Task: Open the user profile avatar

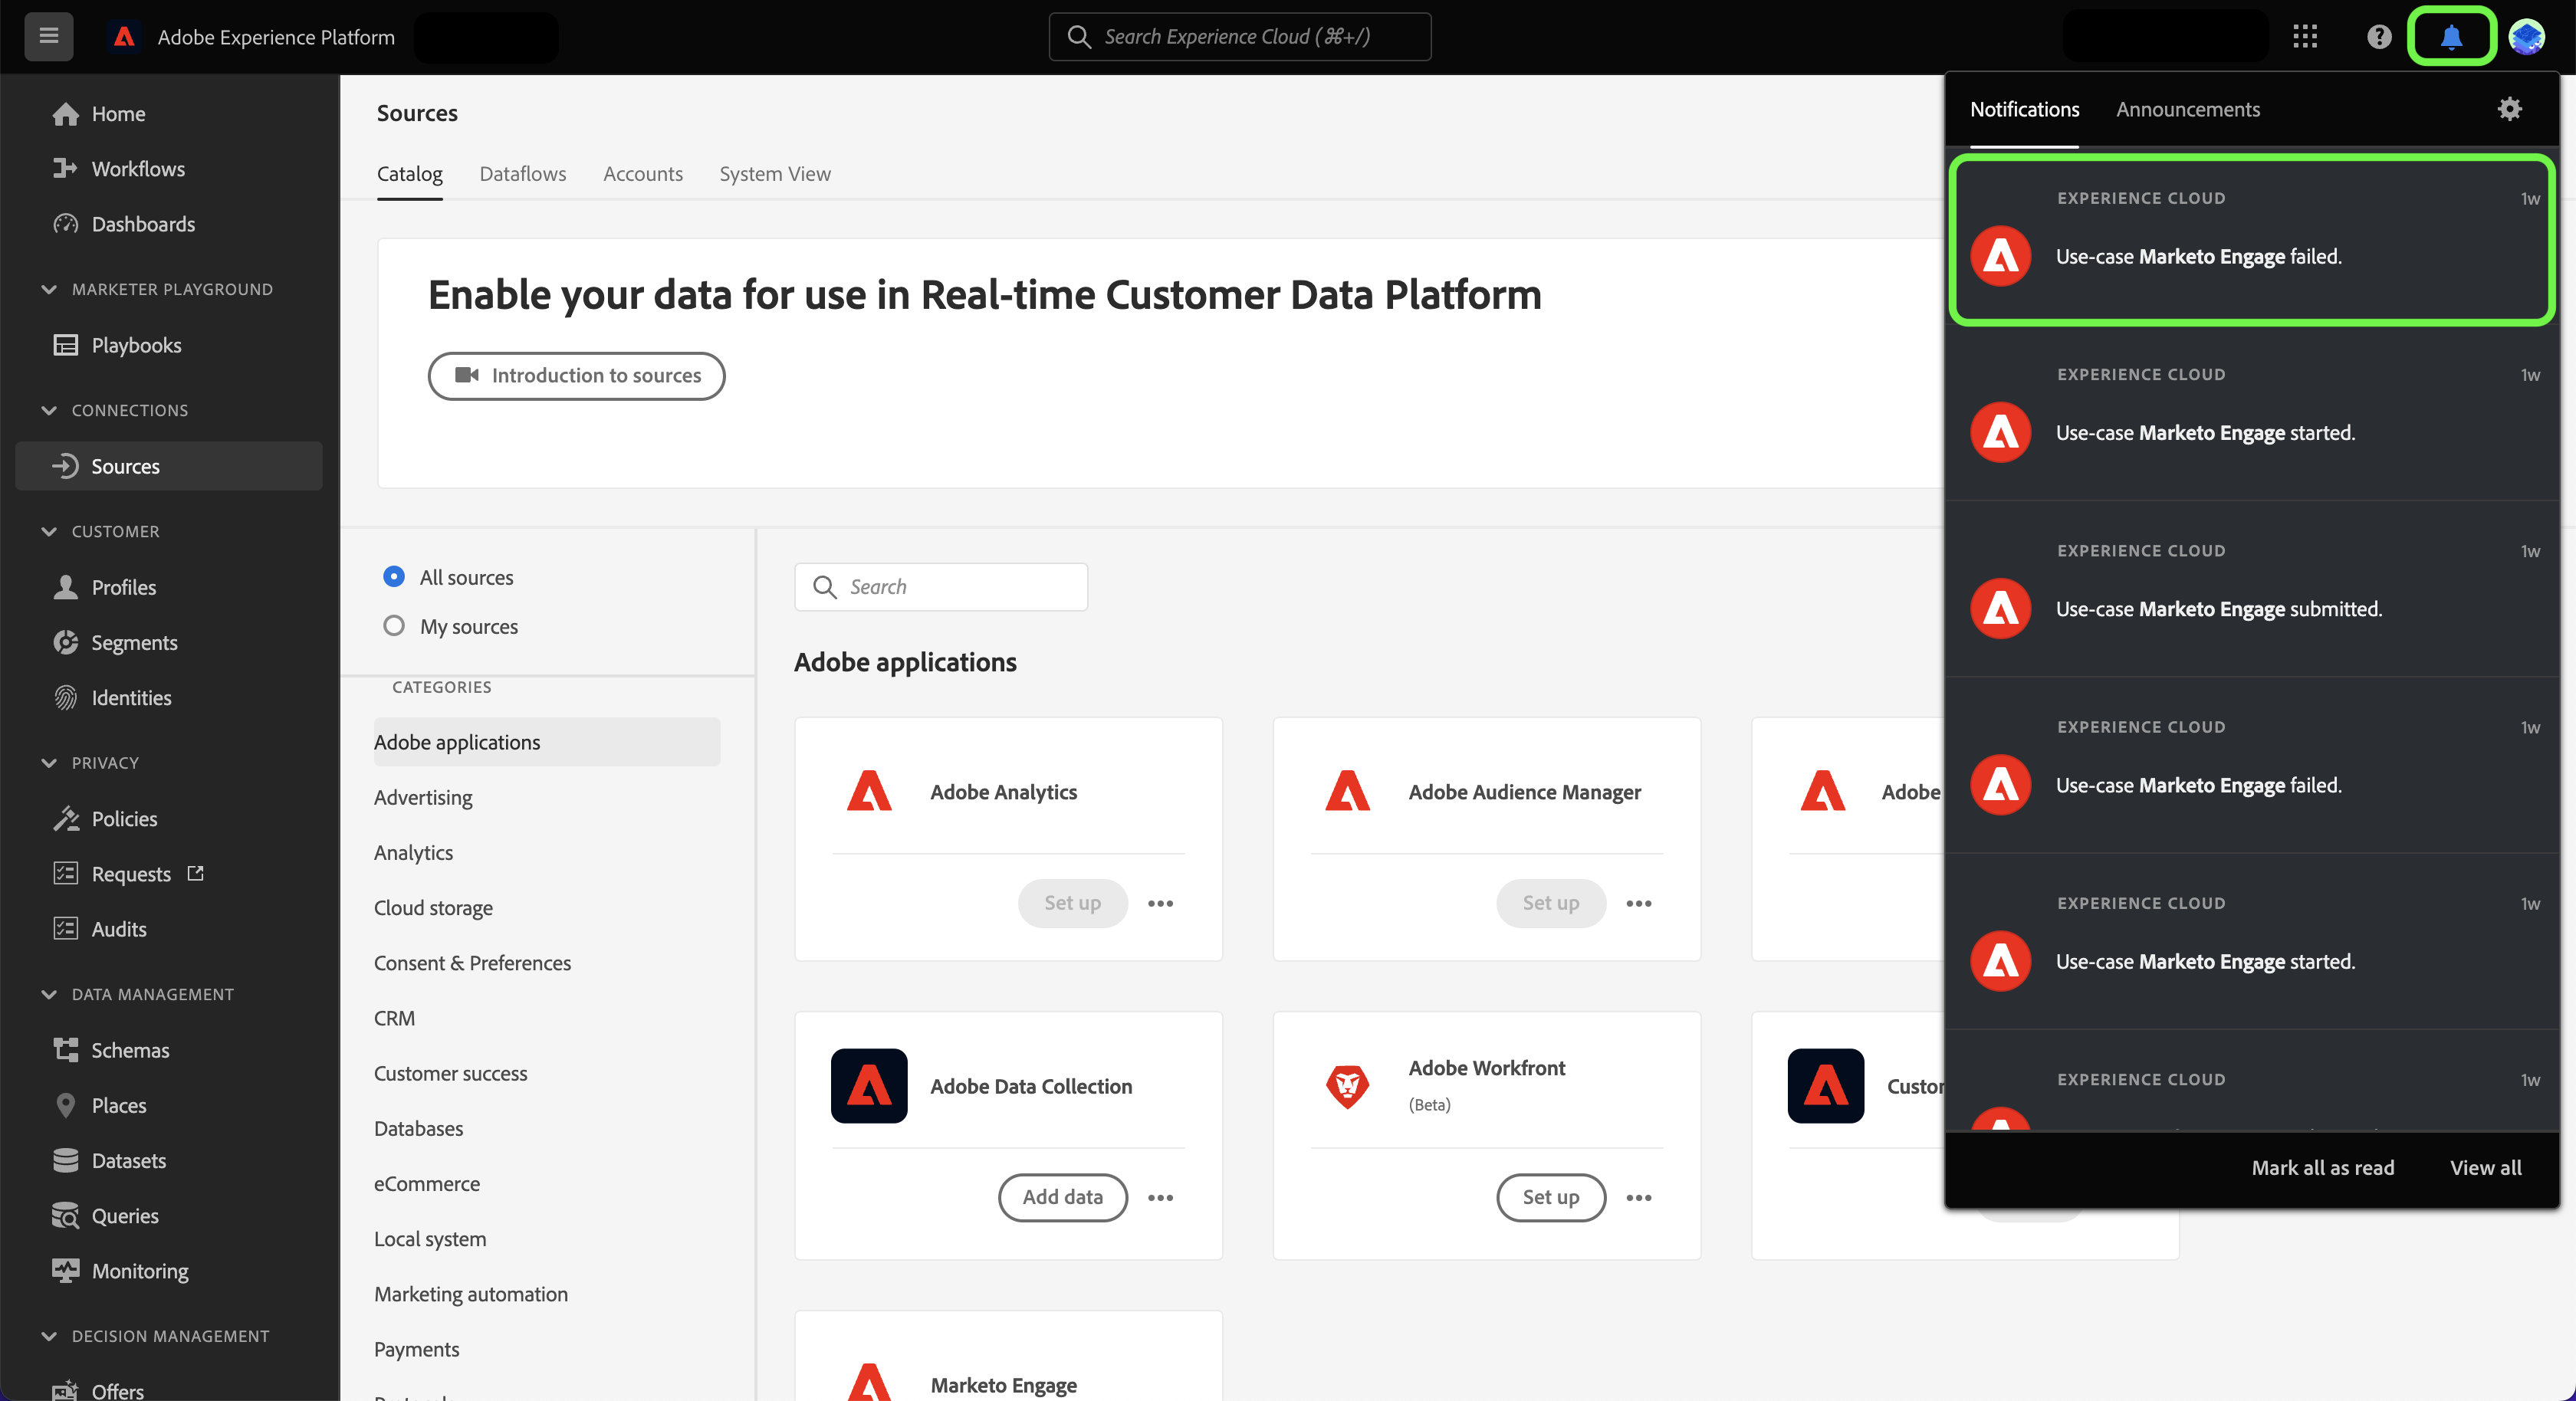Action: (2526, 37)
